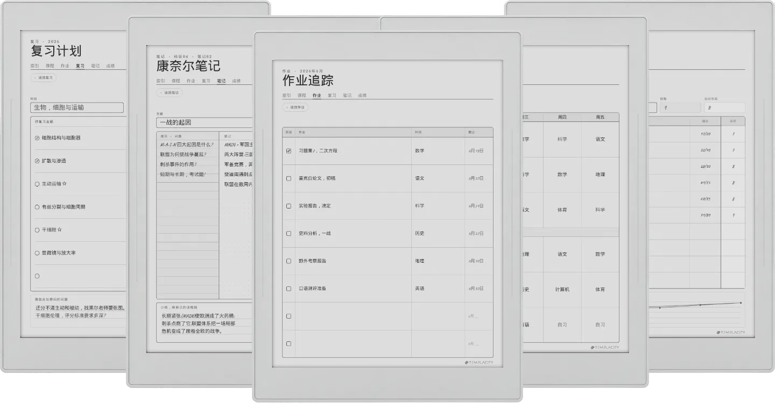Click the star beside 主动运输
Screen dimensions: 775x403
click(65, 184)
